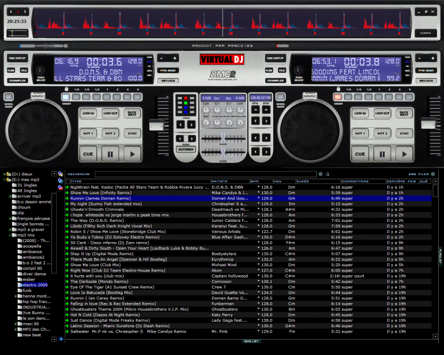This screenshot has height=355, width=444.
Task: Hit the CUE button on left deck
Action: click(x=88, y=154)
